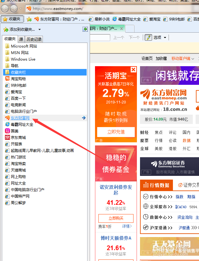
Task: Click 上一个 in the find bar
Action: 119,38
